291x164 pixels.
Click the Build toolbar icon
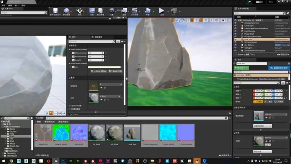click(x=148, y=11)
